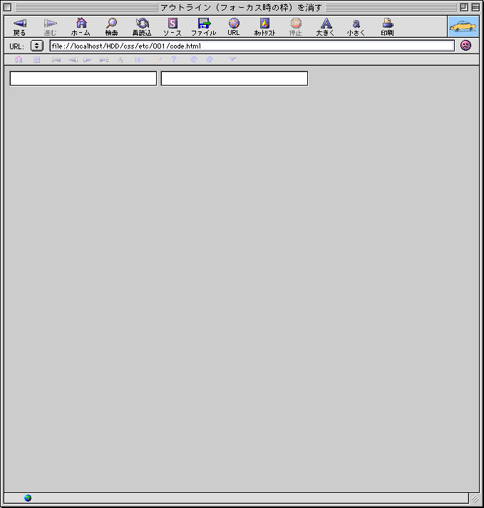Click the yellow car logo icon
484x508 pixels.
pos(463,26)
